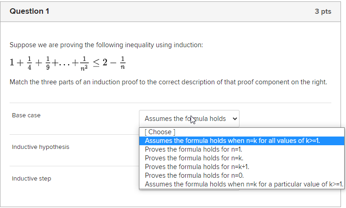Click the Base case dropdown chevron arrow
The height and width of the screenshot is (208, 346).
point(235,119)
